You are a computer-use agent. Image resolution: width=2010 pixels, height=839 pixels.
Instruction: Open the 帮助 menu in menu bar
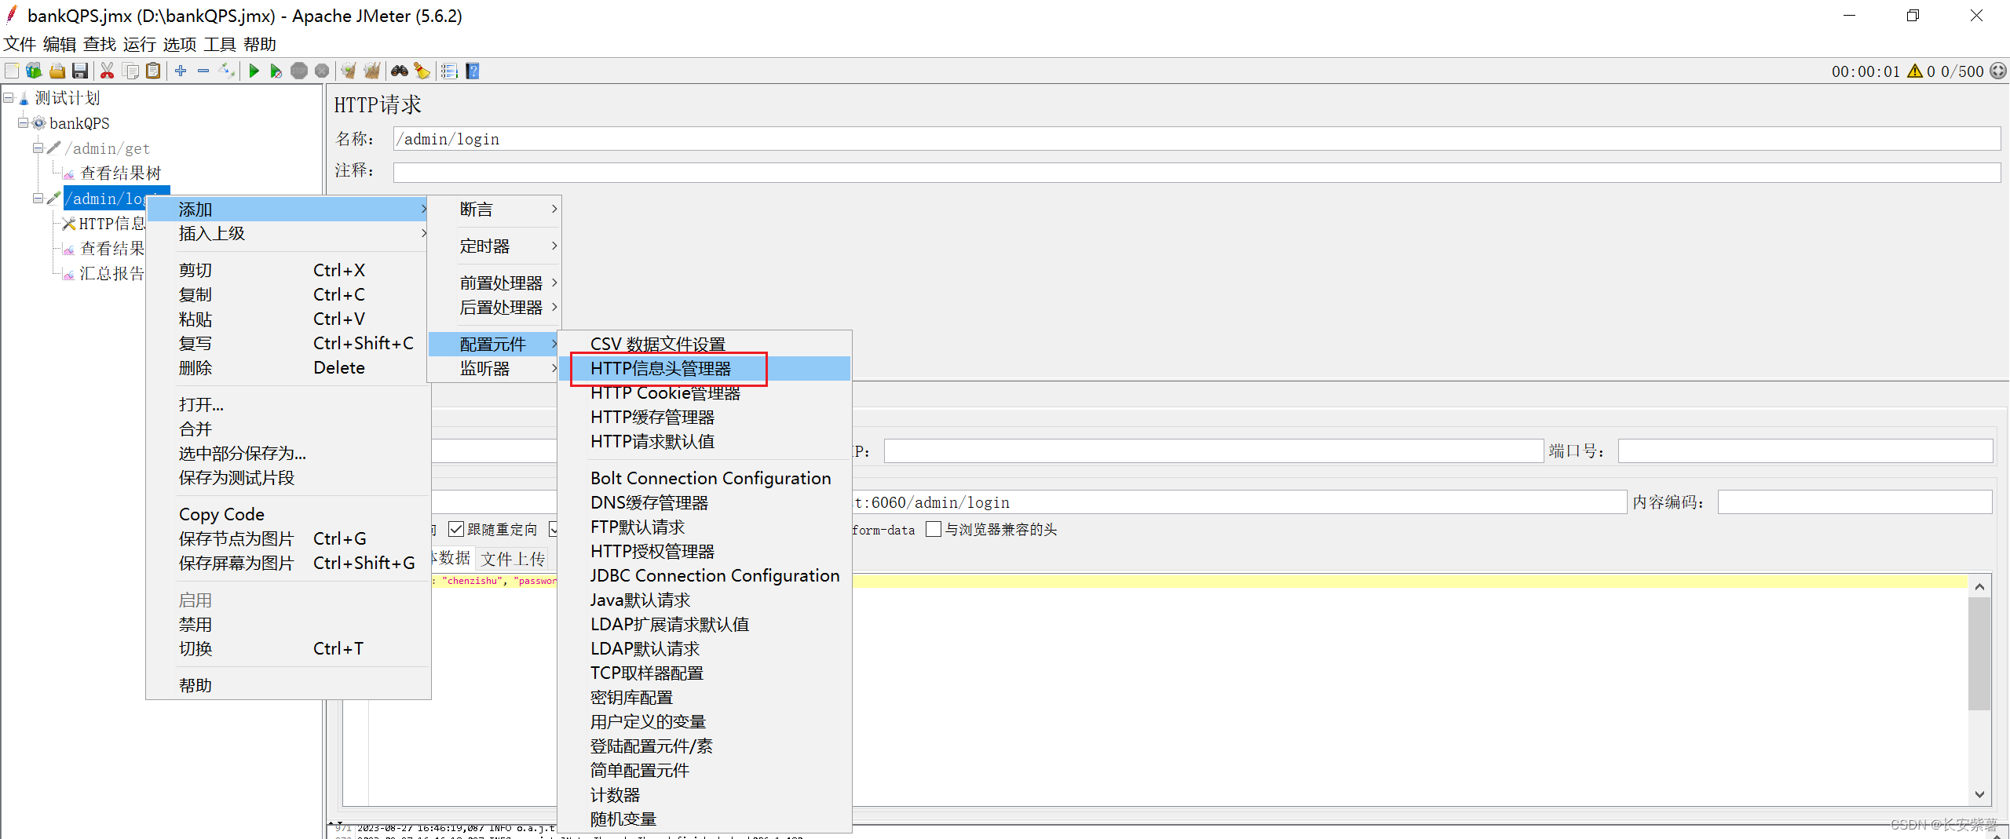260,45
